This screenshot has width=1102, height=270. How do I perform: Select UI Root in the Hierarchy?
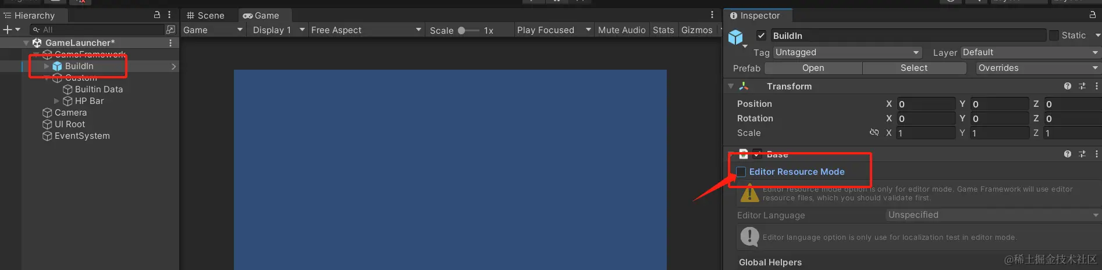(70, 124)
